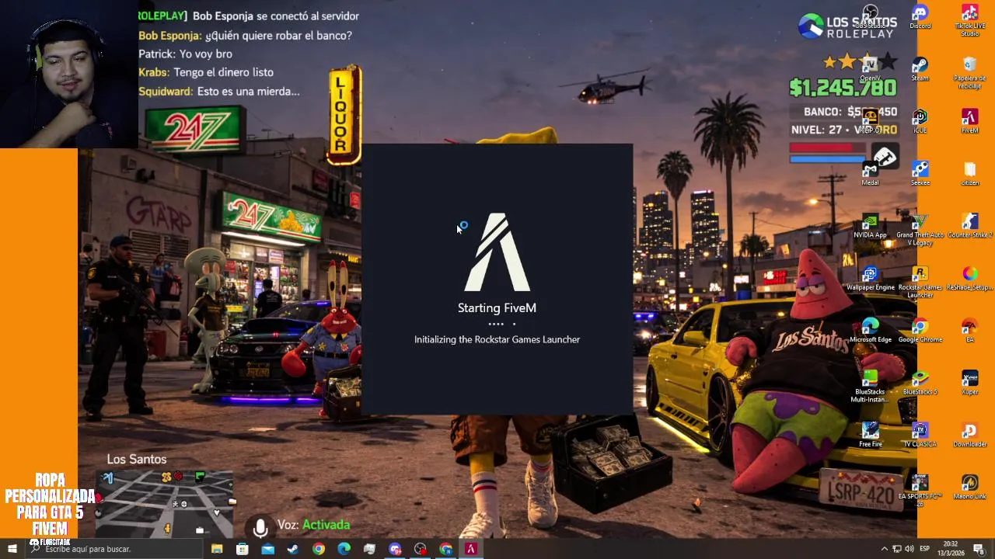Viewport: 995px width, 559px height.
Task: Select the Free Fire desktop shortcut
Action: point(870,433)
